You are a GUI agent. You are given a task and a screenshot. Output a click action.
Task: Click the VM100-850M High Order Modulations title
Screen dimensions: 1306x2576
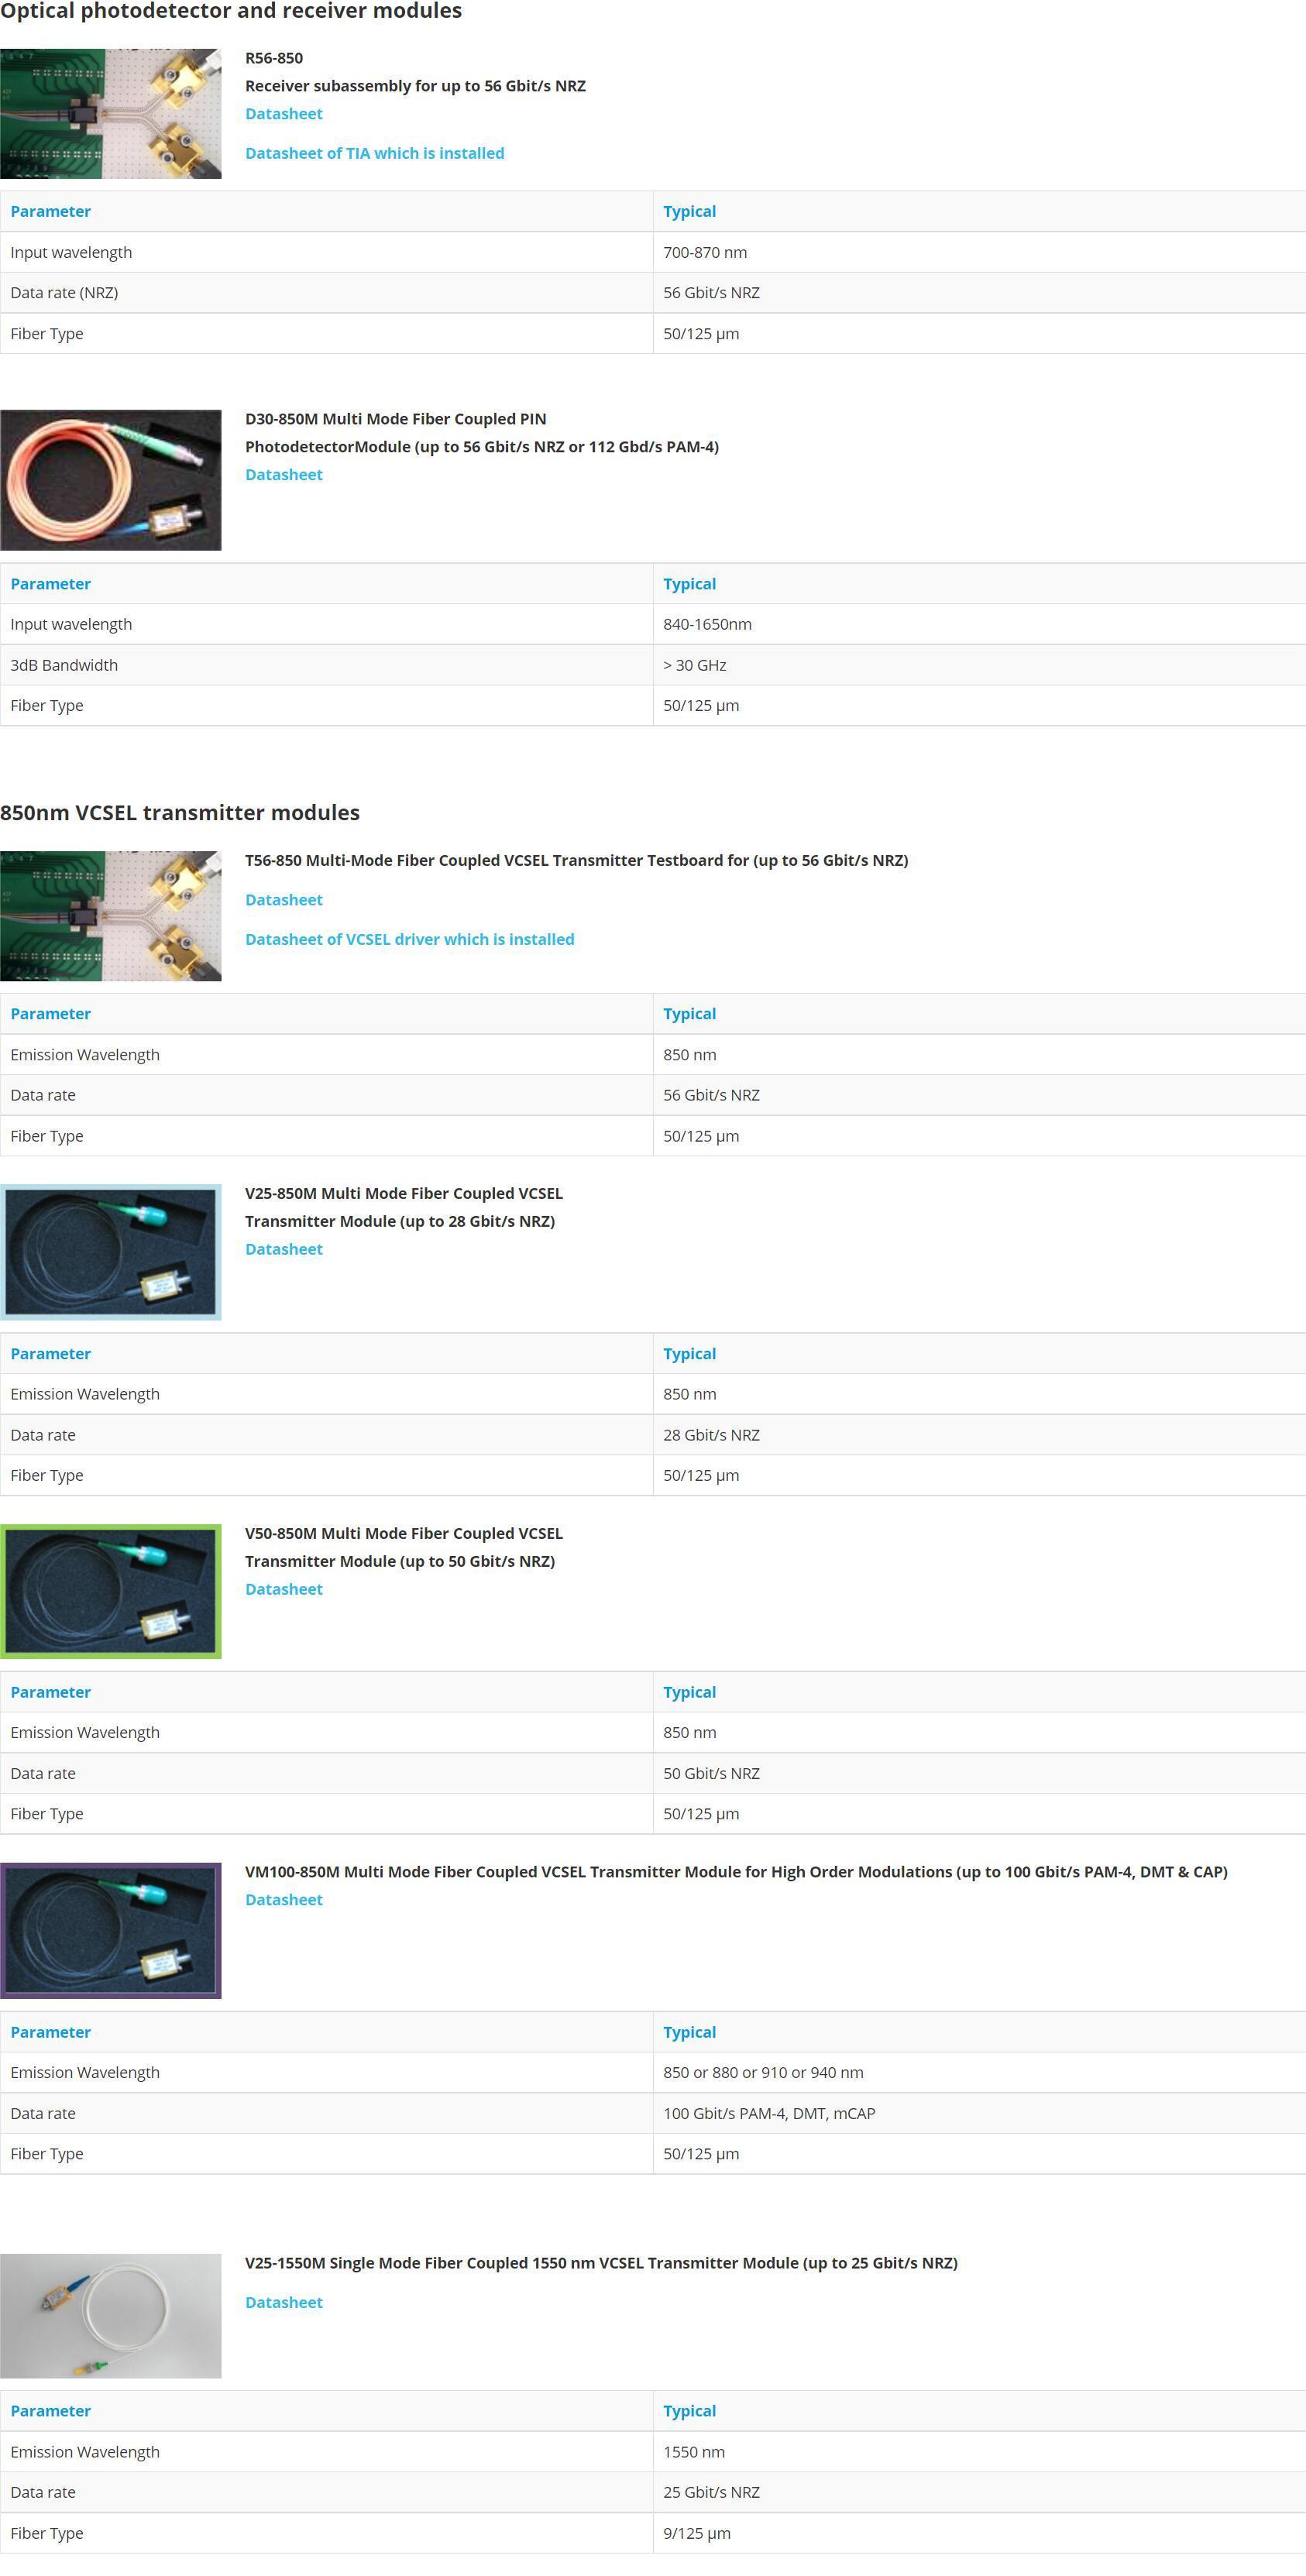pyautogui.click(x=737, y=1872)
